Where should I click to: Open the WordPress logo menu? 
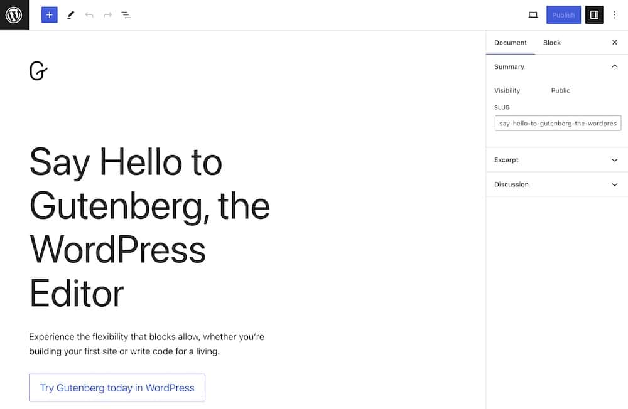point(14,15)
